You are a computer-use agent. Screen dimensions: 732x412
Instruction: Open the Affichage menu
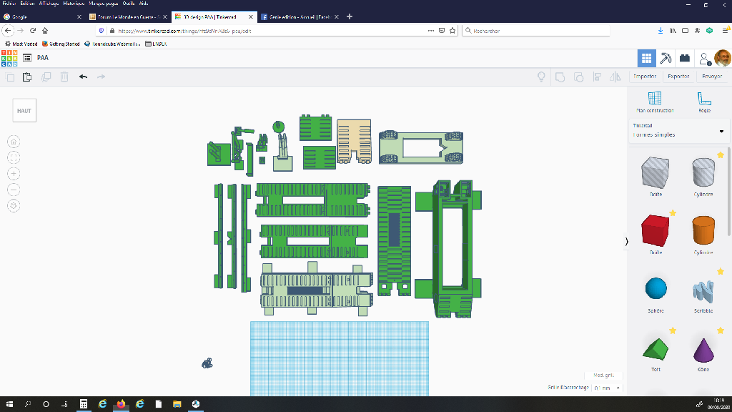pyautogui.click(x=48, y=4)
